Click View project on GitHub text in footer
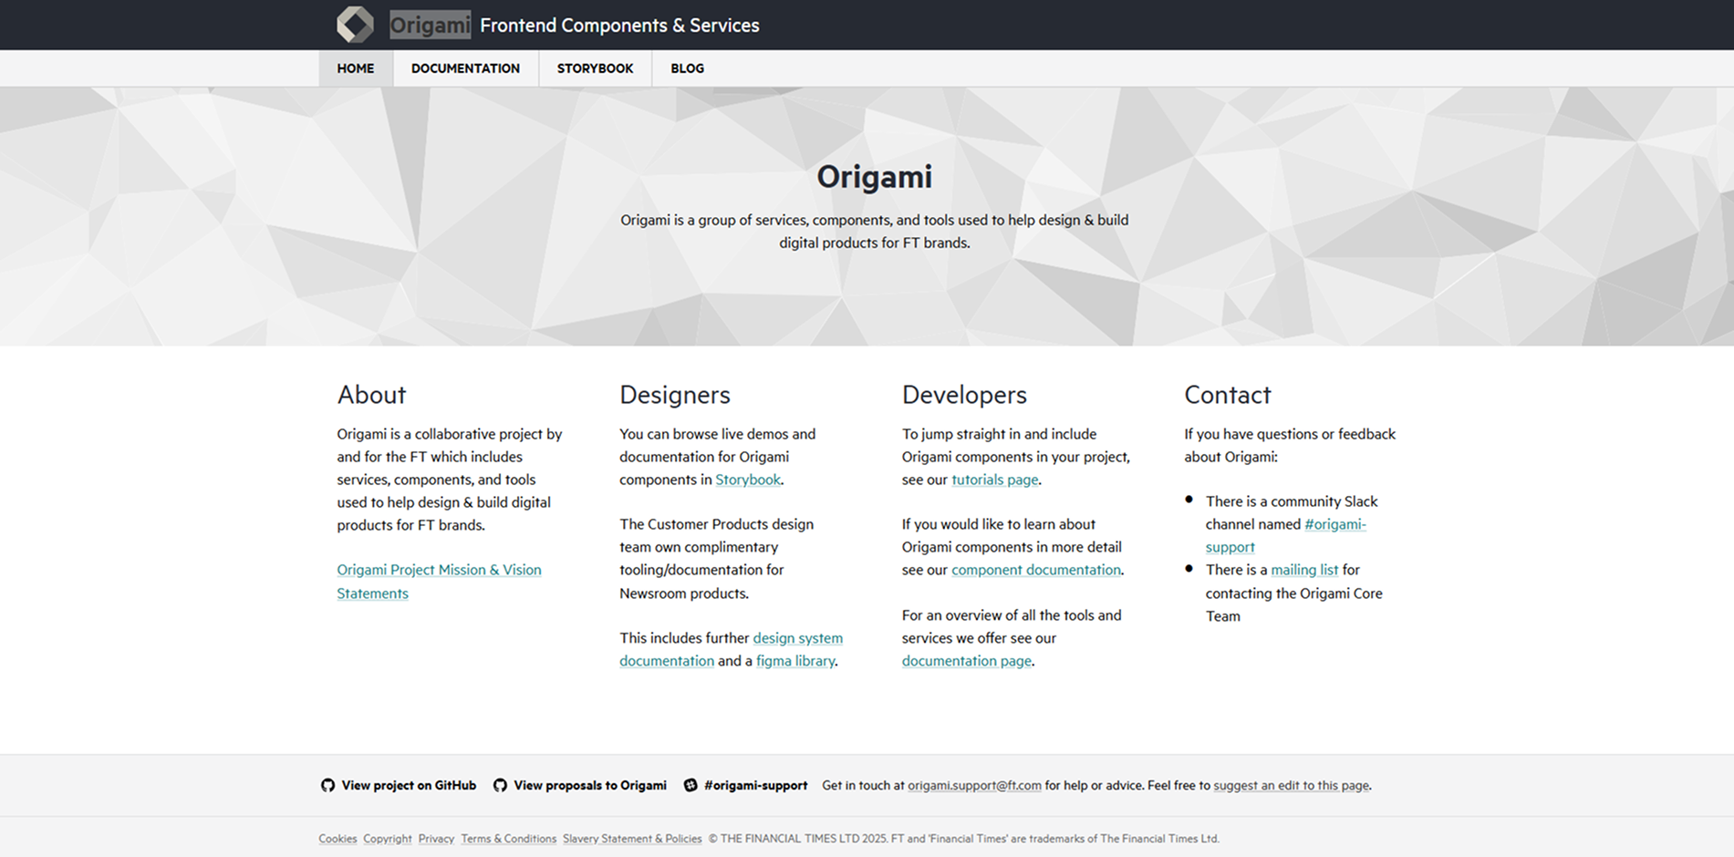 409,785
